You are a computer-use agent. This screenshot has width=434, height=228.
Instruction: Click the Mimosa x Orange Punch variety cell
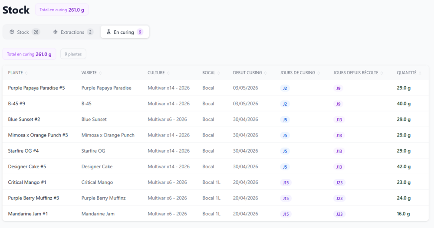click(x=108, y=135)
